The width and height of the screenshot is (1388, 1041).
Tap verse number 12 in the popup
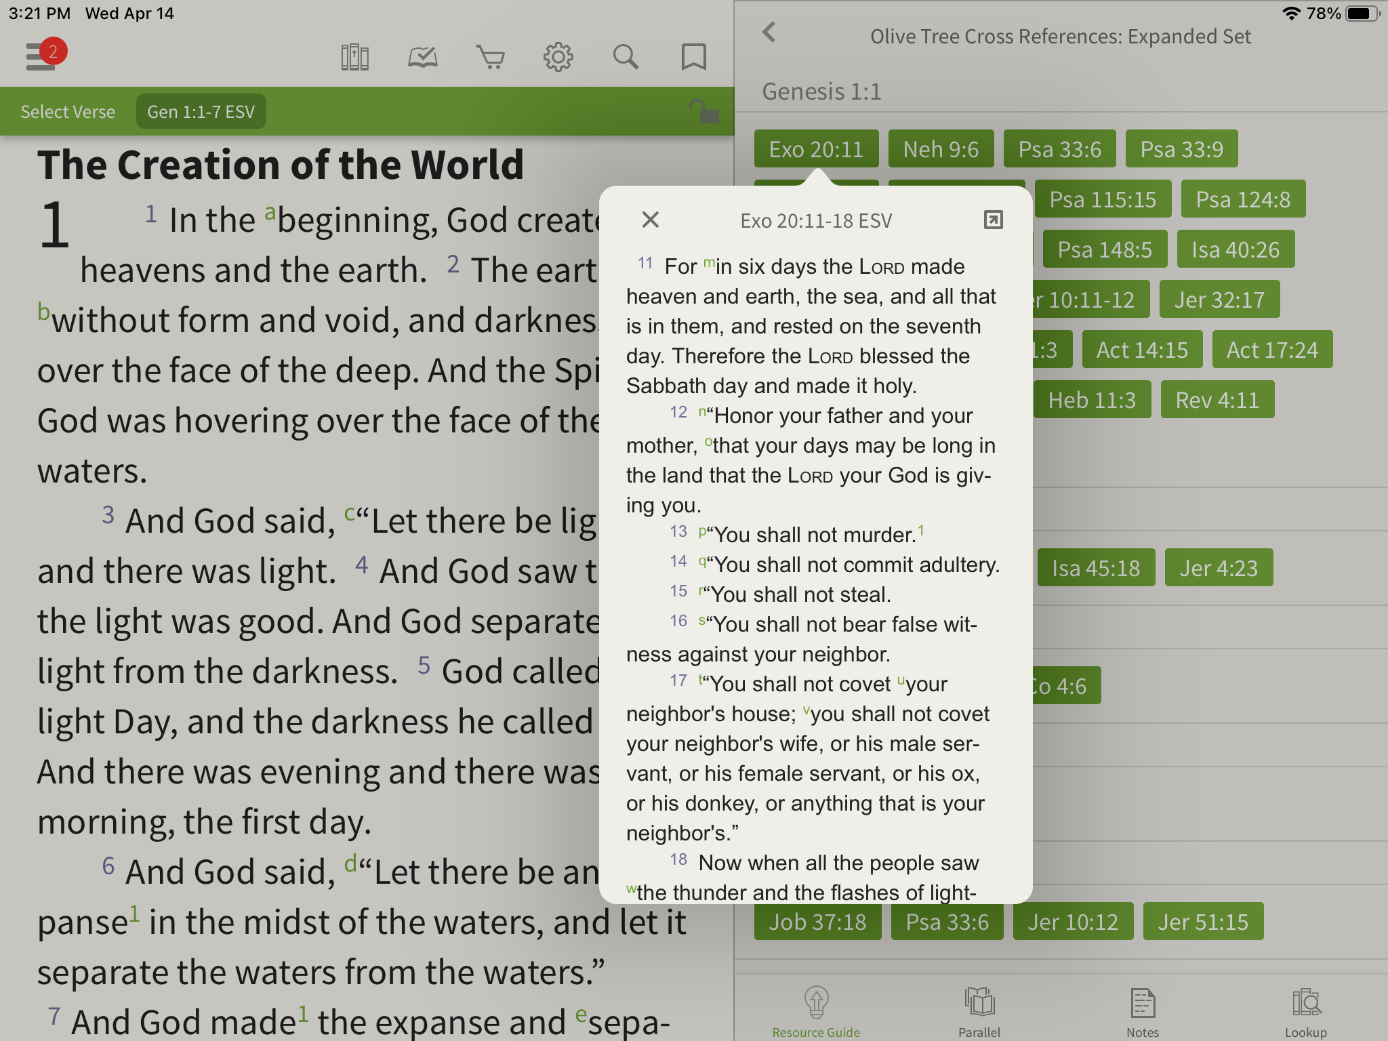pos(678,412)
